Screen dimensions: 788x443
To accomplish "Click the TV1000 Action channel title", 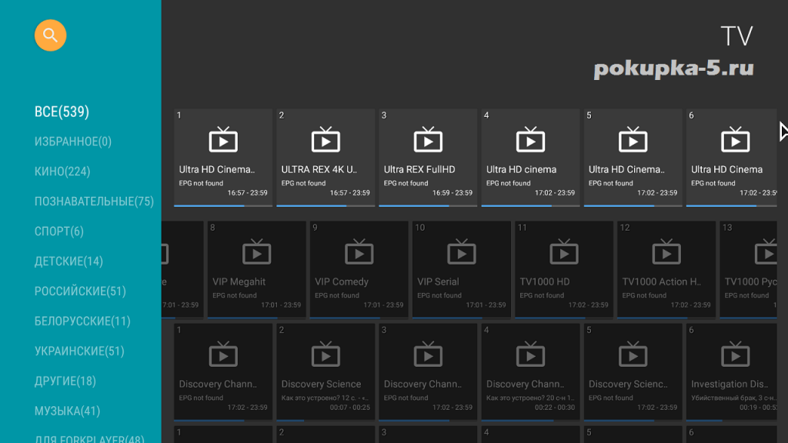I will tap(661, 281).
